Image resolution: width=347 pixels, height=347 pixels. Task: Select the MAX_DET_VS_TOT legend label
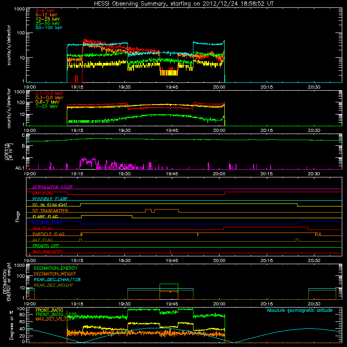53,319
